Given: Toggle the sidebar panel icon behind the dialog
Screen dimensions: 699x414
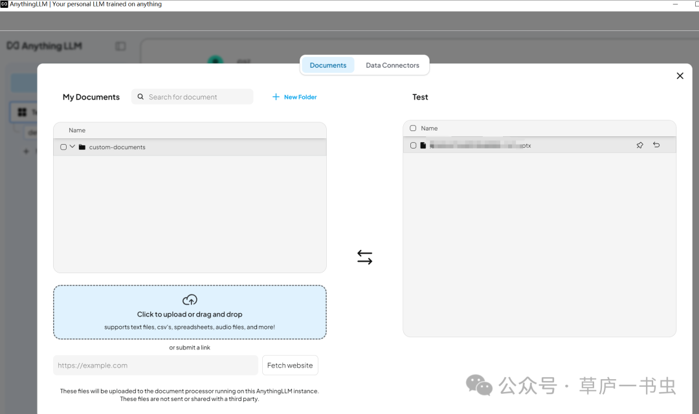Looking at the screenshot, I should coord(120,47).
